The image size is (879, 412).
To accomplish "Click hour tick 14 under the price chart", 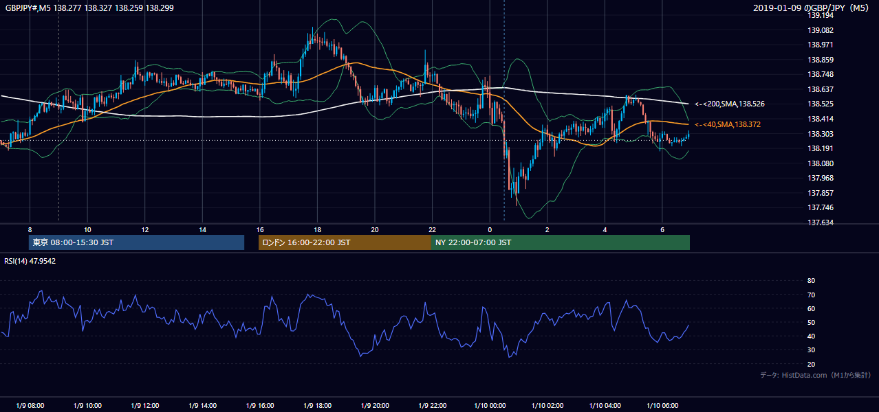I will pos(202,229).
